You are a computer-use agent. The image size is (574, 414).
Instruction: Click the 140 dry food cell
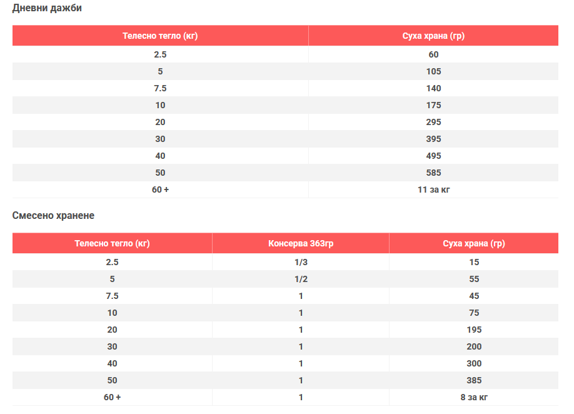(x=433, y=88)
